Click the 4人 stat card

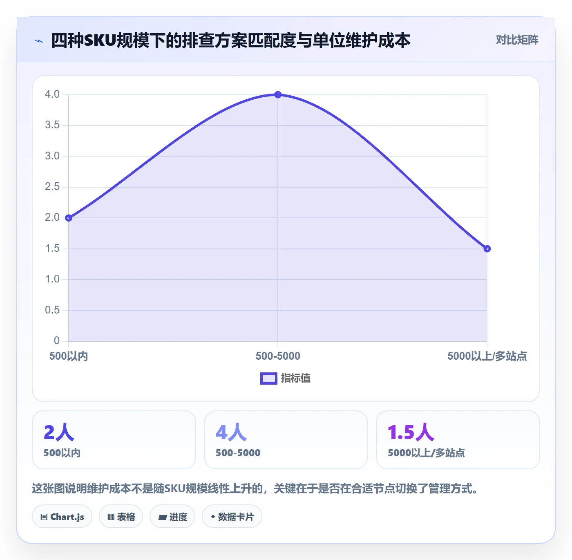[x=286, y=440]
